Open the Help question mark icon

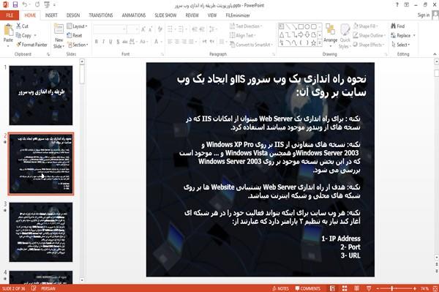397,4
